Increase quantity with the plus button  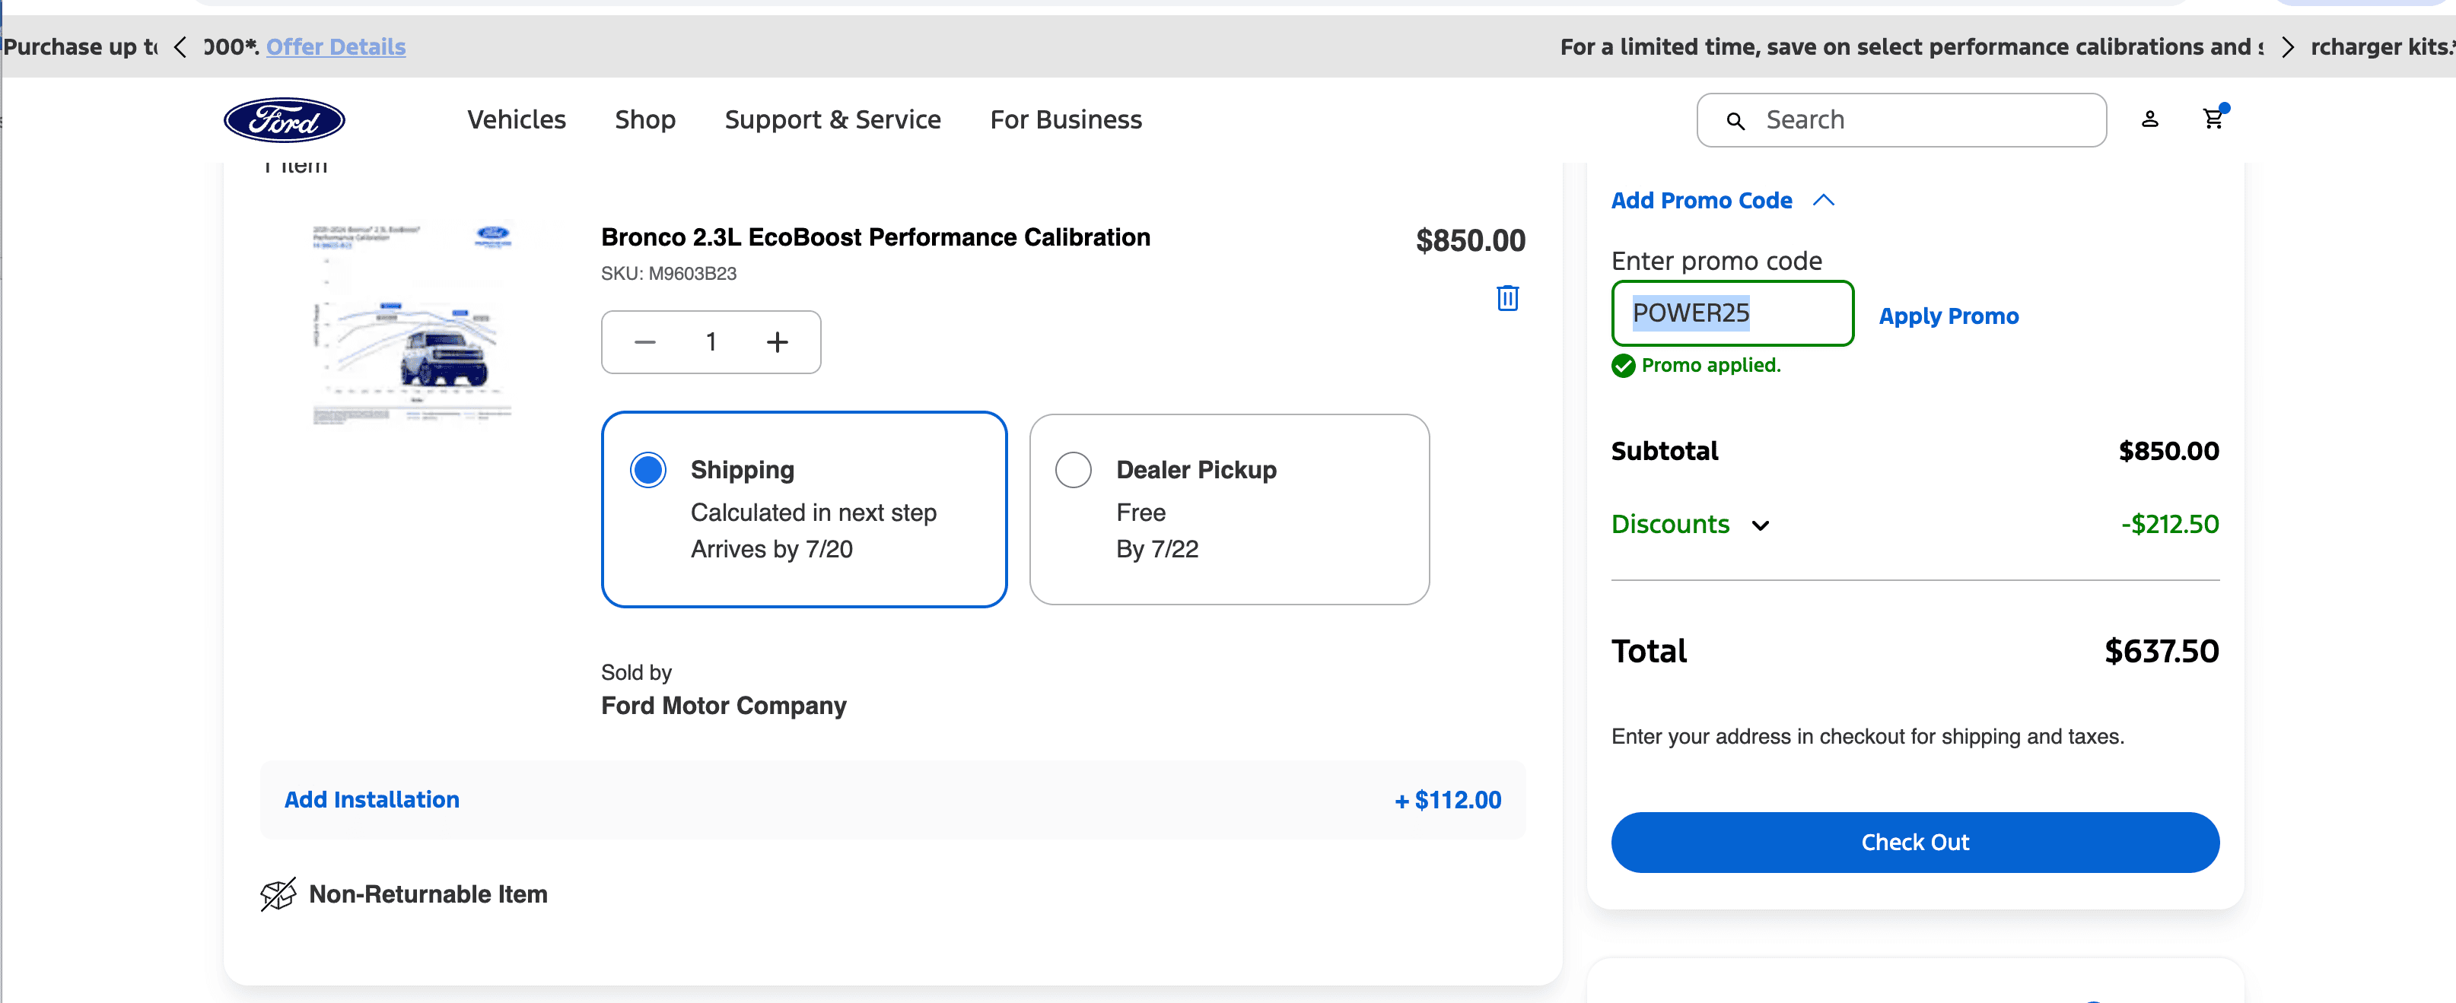778,342
